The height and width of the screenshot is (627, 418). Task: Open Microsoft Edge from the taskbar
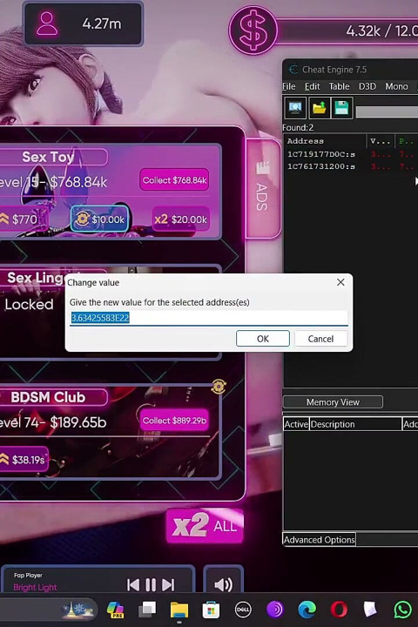[x=307, y=610]
